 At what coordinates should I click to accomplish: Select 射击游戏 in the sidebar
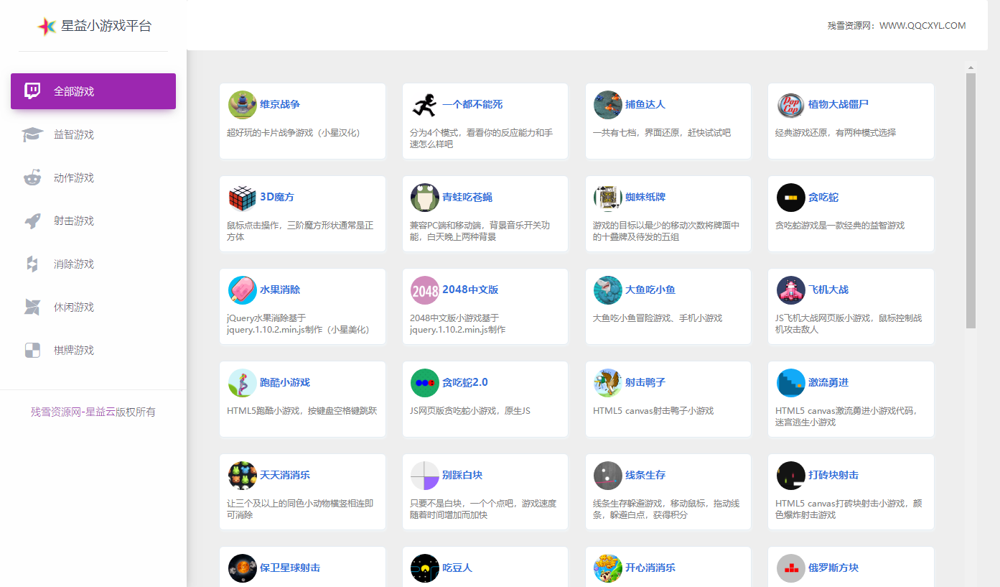click(74, 221)
